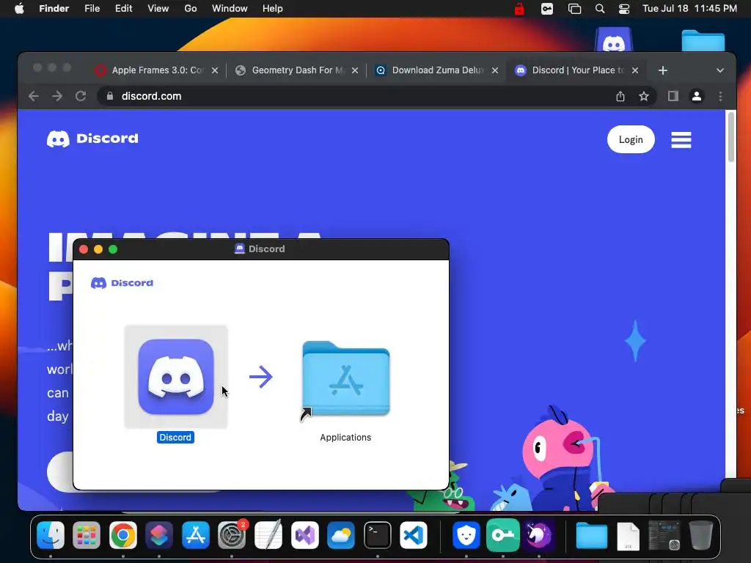
Task: Open Terminal from the Dock
Action: pos(378,535)
